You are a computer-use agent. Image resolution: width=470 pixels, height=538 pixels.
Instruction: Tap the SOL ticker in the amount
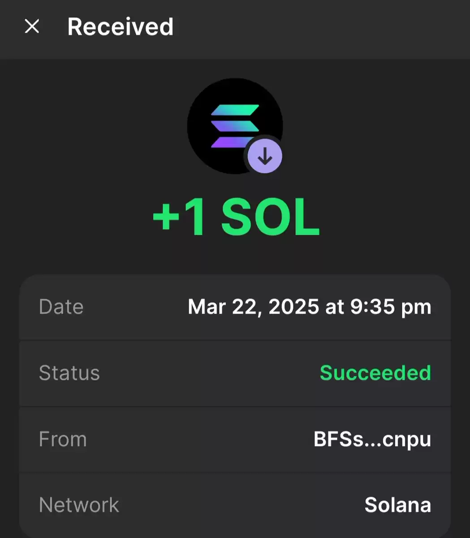click(x=271, y=218)
